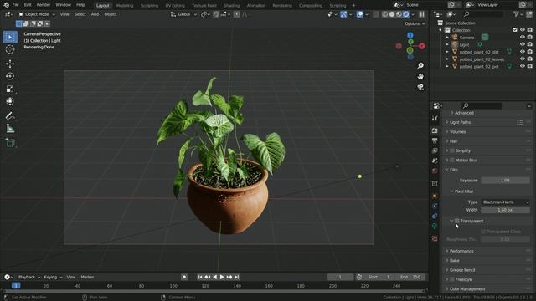Hide potted_plant_02_dirt with eye icon

(x=523, y=52)
